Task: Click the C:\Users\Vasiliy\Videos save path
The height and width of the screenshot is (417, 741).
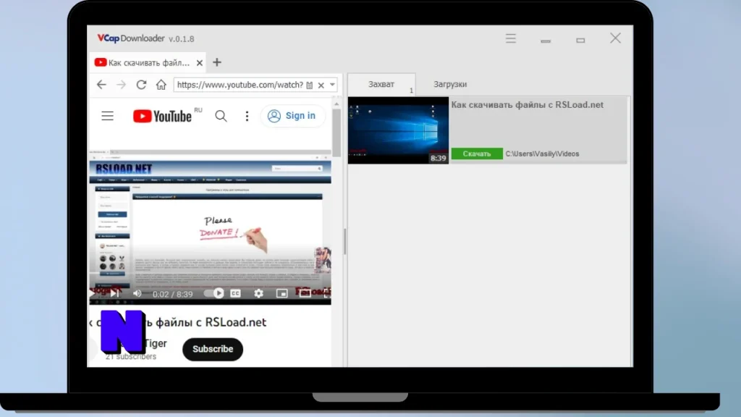Action: click(542, 153)
